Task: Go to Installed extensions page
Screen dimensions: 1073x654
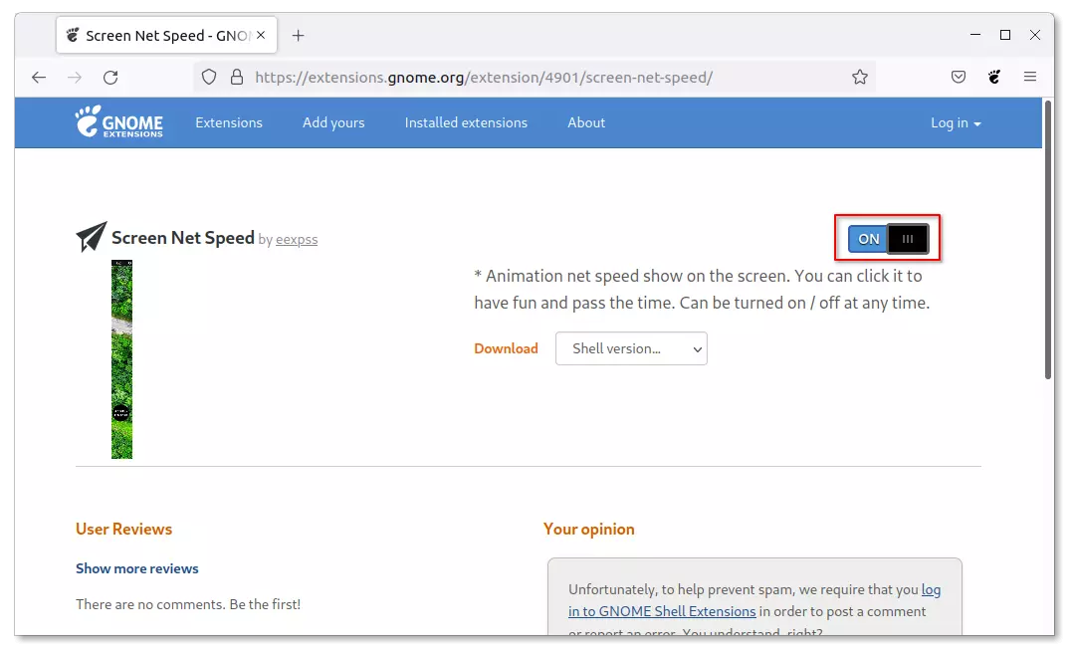Action: point(466,122)
